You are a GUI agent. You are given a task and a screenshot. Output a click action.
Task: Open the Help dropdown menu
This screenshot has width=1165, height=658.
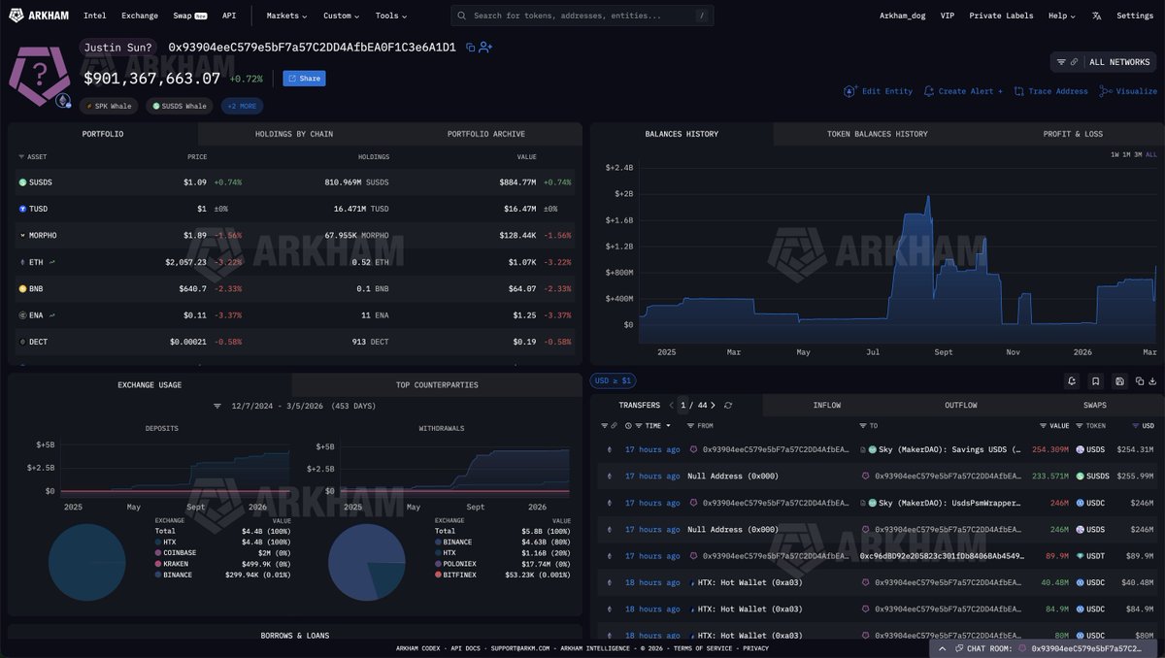(x=1061, y=16)
